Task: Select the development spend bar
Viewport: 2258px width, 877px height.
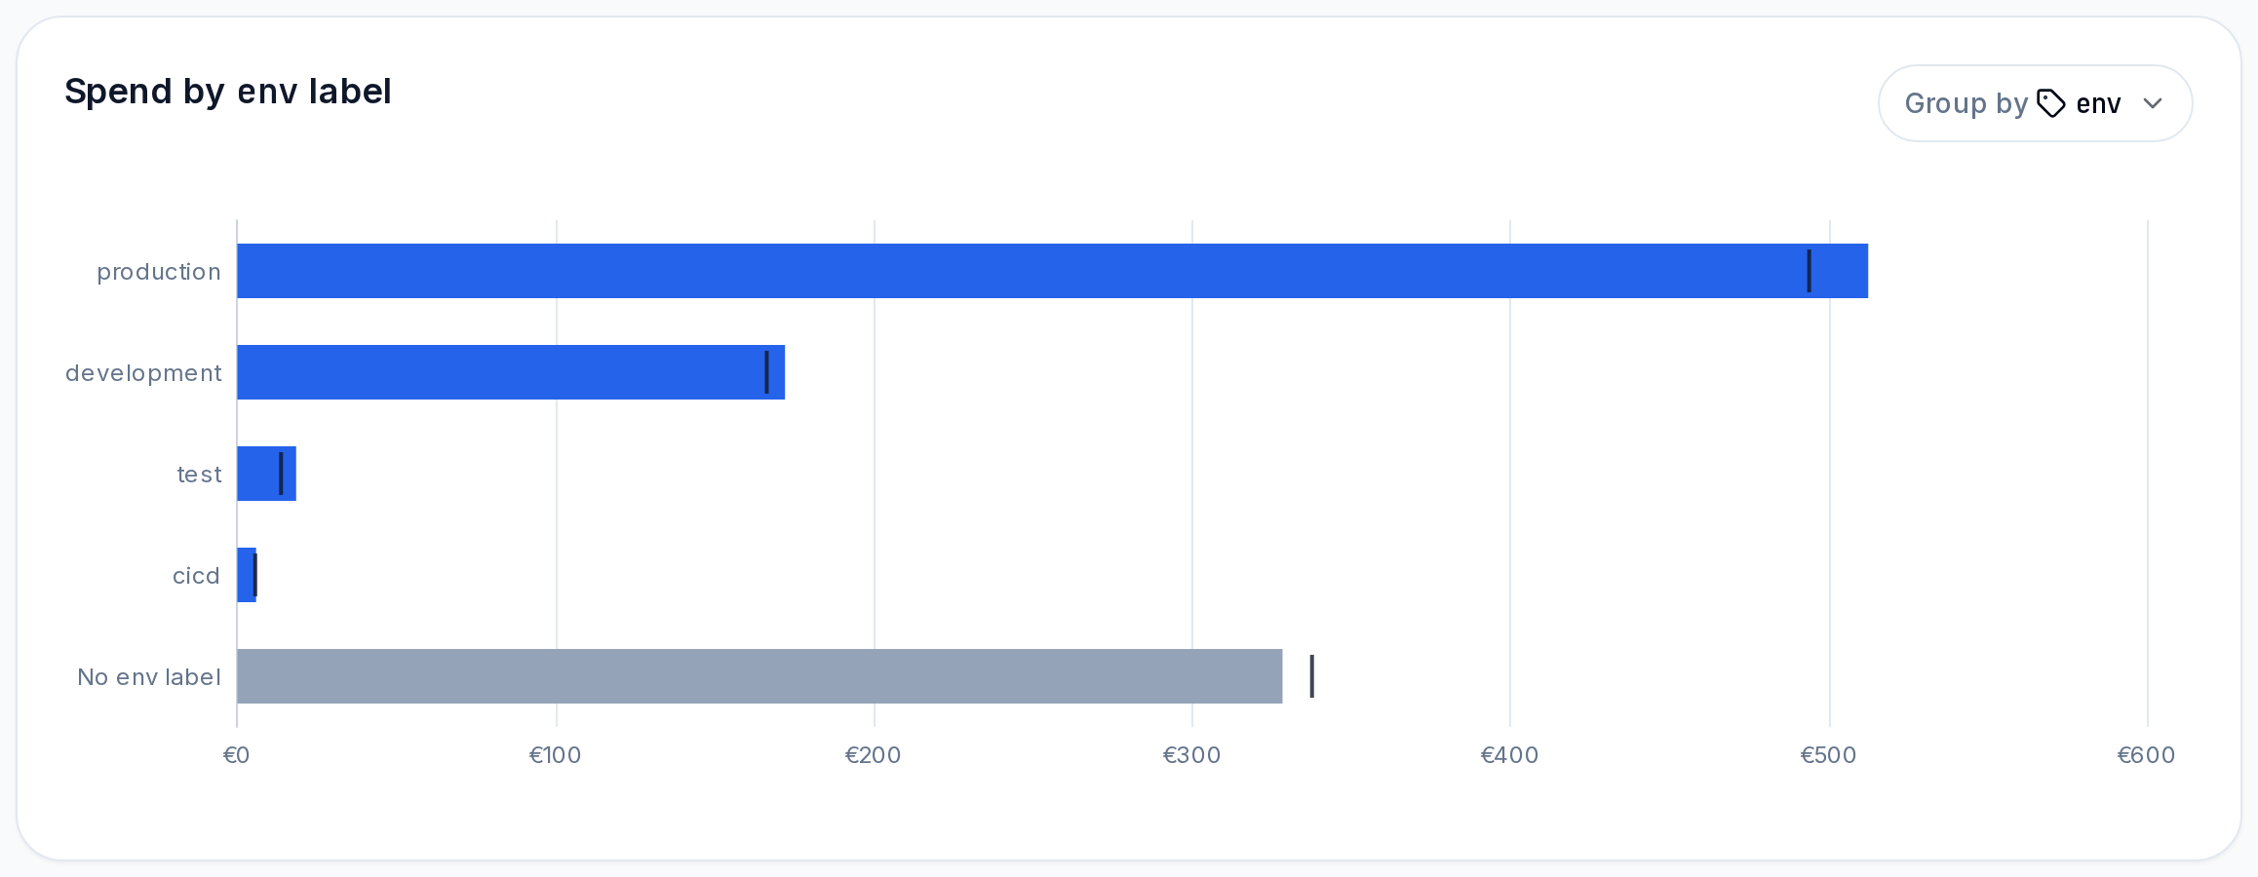Action: [x=511, y=372]
